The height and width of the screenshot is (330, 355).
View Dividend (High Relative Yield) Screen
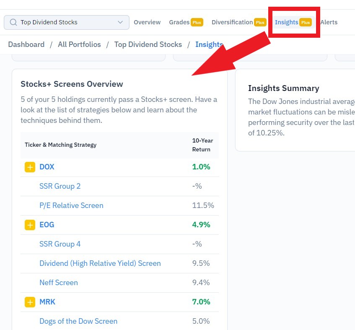100,263
